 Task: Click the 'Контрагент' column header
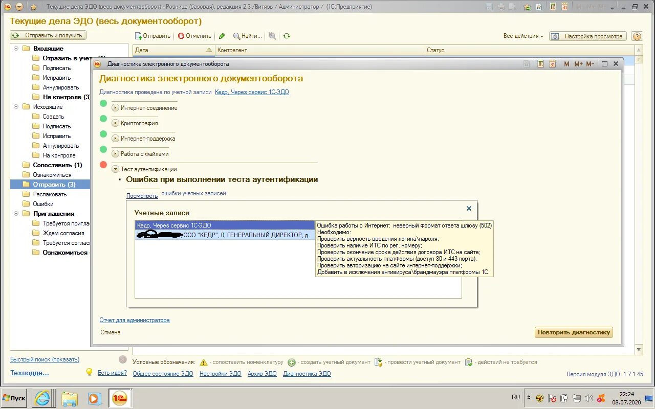coord(319,50)
